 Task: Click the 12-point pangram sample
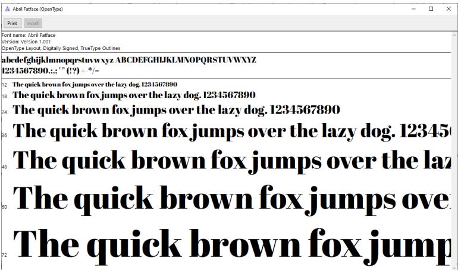point(95,84)
